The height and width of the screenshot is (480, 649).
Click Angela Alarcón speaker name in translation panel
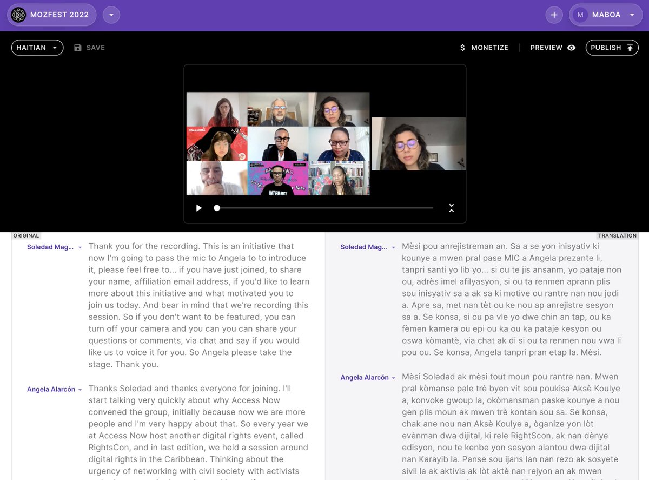pos(365,378)
